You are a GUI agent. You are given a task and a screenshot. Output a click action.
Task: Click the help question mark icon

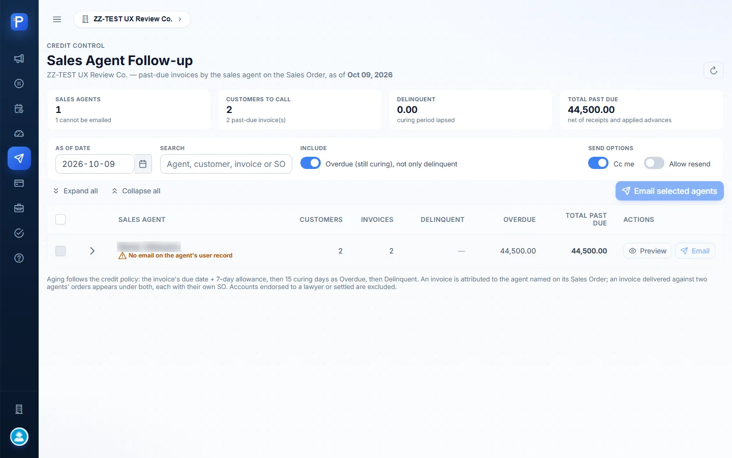click(x=19, y=258)
